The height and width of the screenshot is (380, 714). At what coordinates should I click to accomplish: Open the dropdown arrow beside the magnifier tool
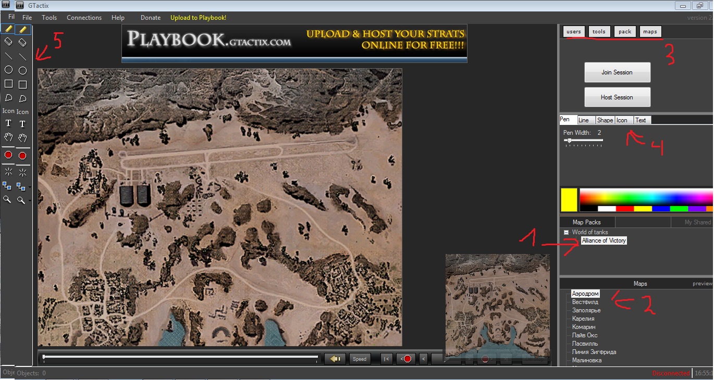point(29,200)
